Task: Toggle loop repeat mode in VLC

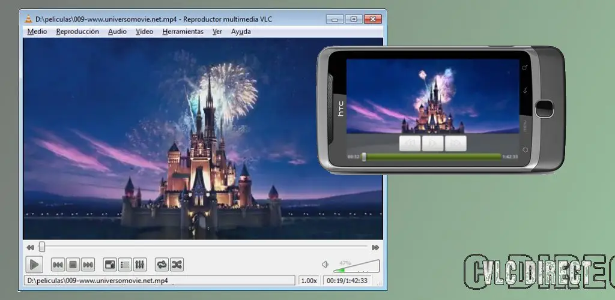Action: [x=162, y=265]
